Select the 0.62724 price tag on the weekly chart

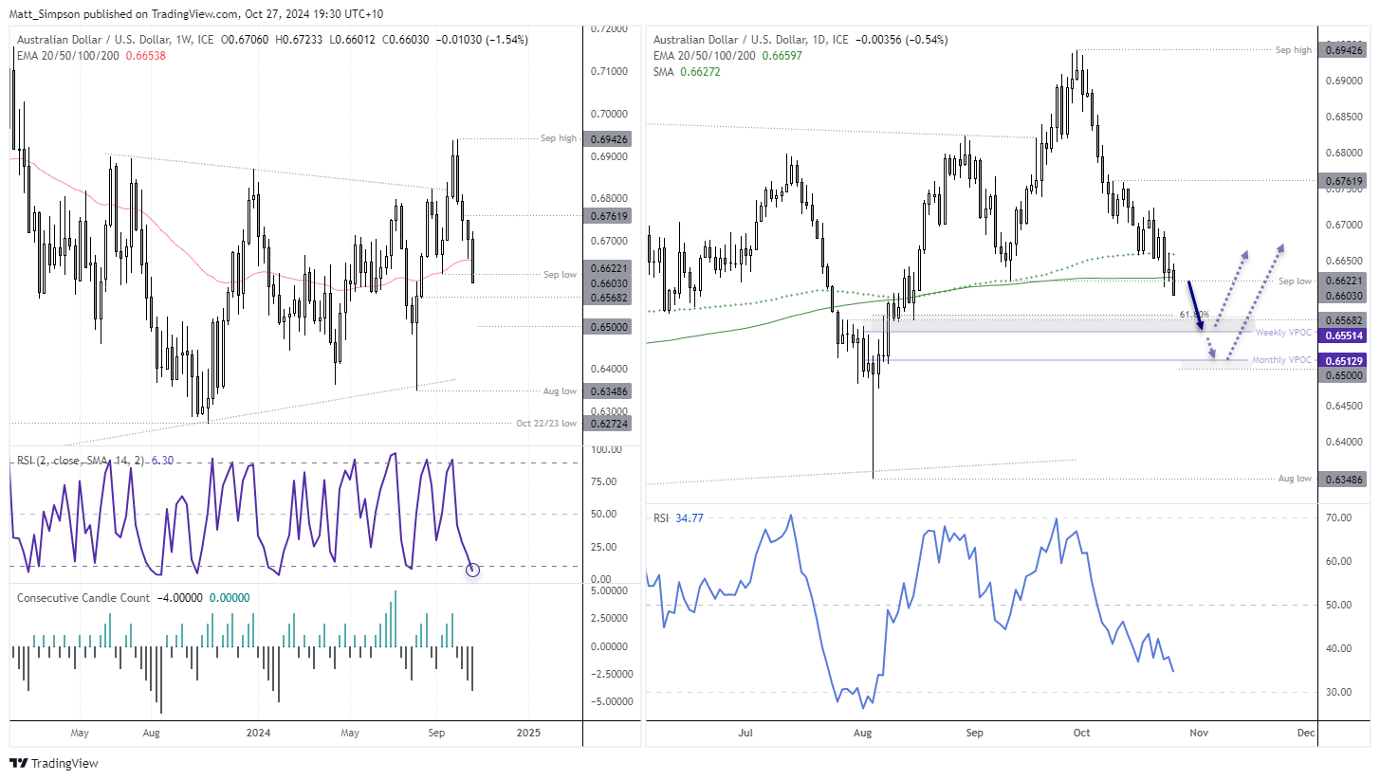click(x=607, y=423)
